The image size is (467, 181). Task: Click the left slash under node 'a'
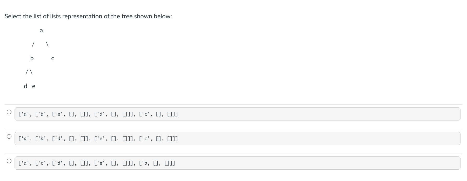point(33,44)
